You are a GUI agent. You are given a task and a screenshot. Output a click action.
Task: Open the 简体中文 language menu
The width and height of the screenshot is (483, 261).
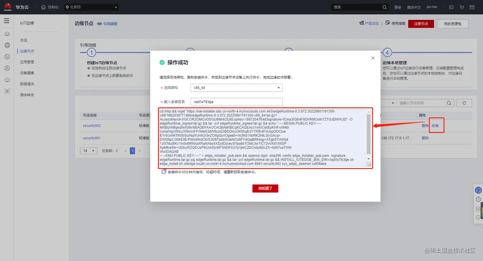click(414, 7)
